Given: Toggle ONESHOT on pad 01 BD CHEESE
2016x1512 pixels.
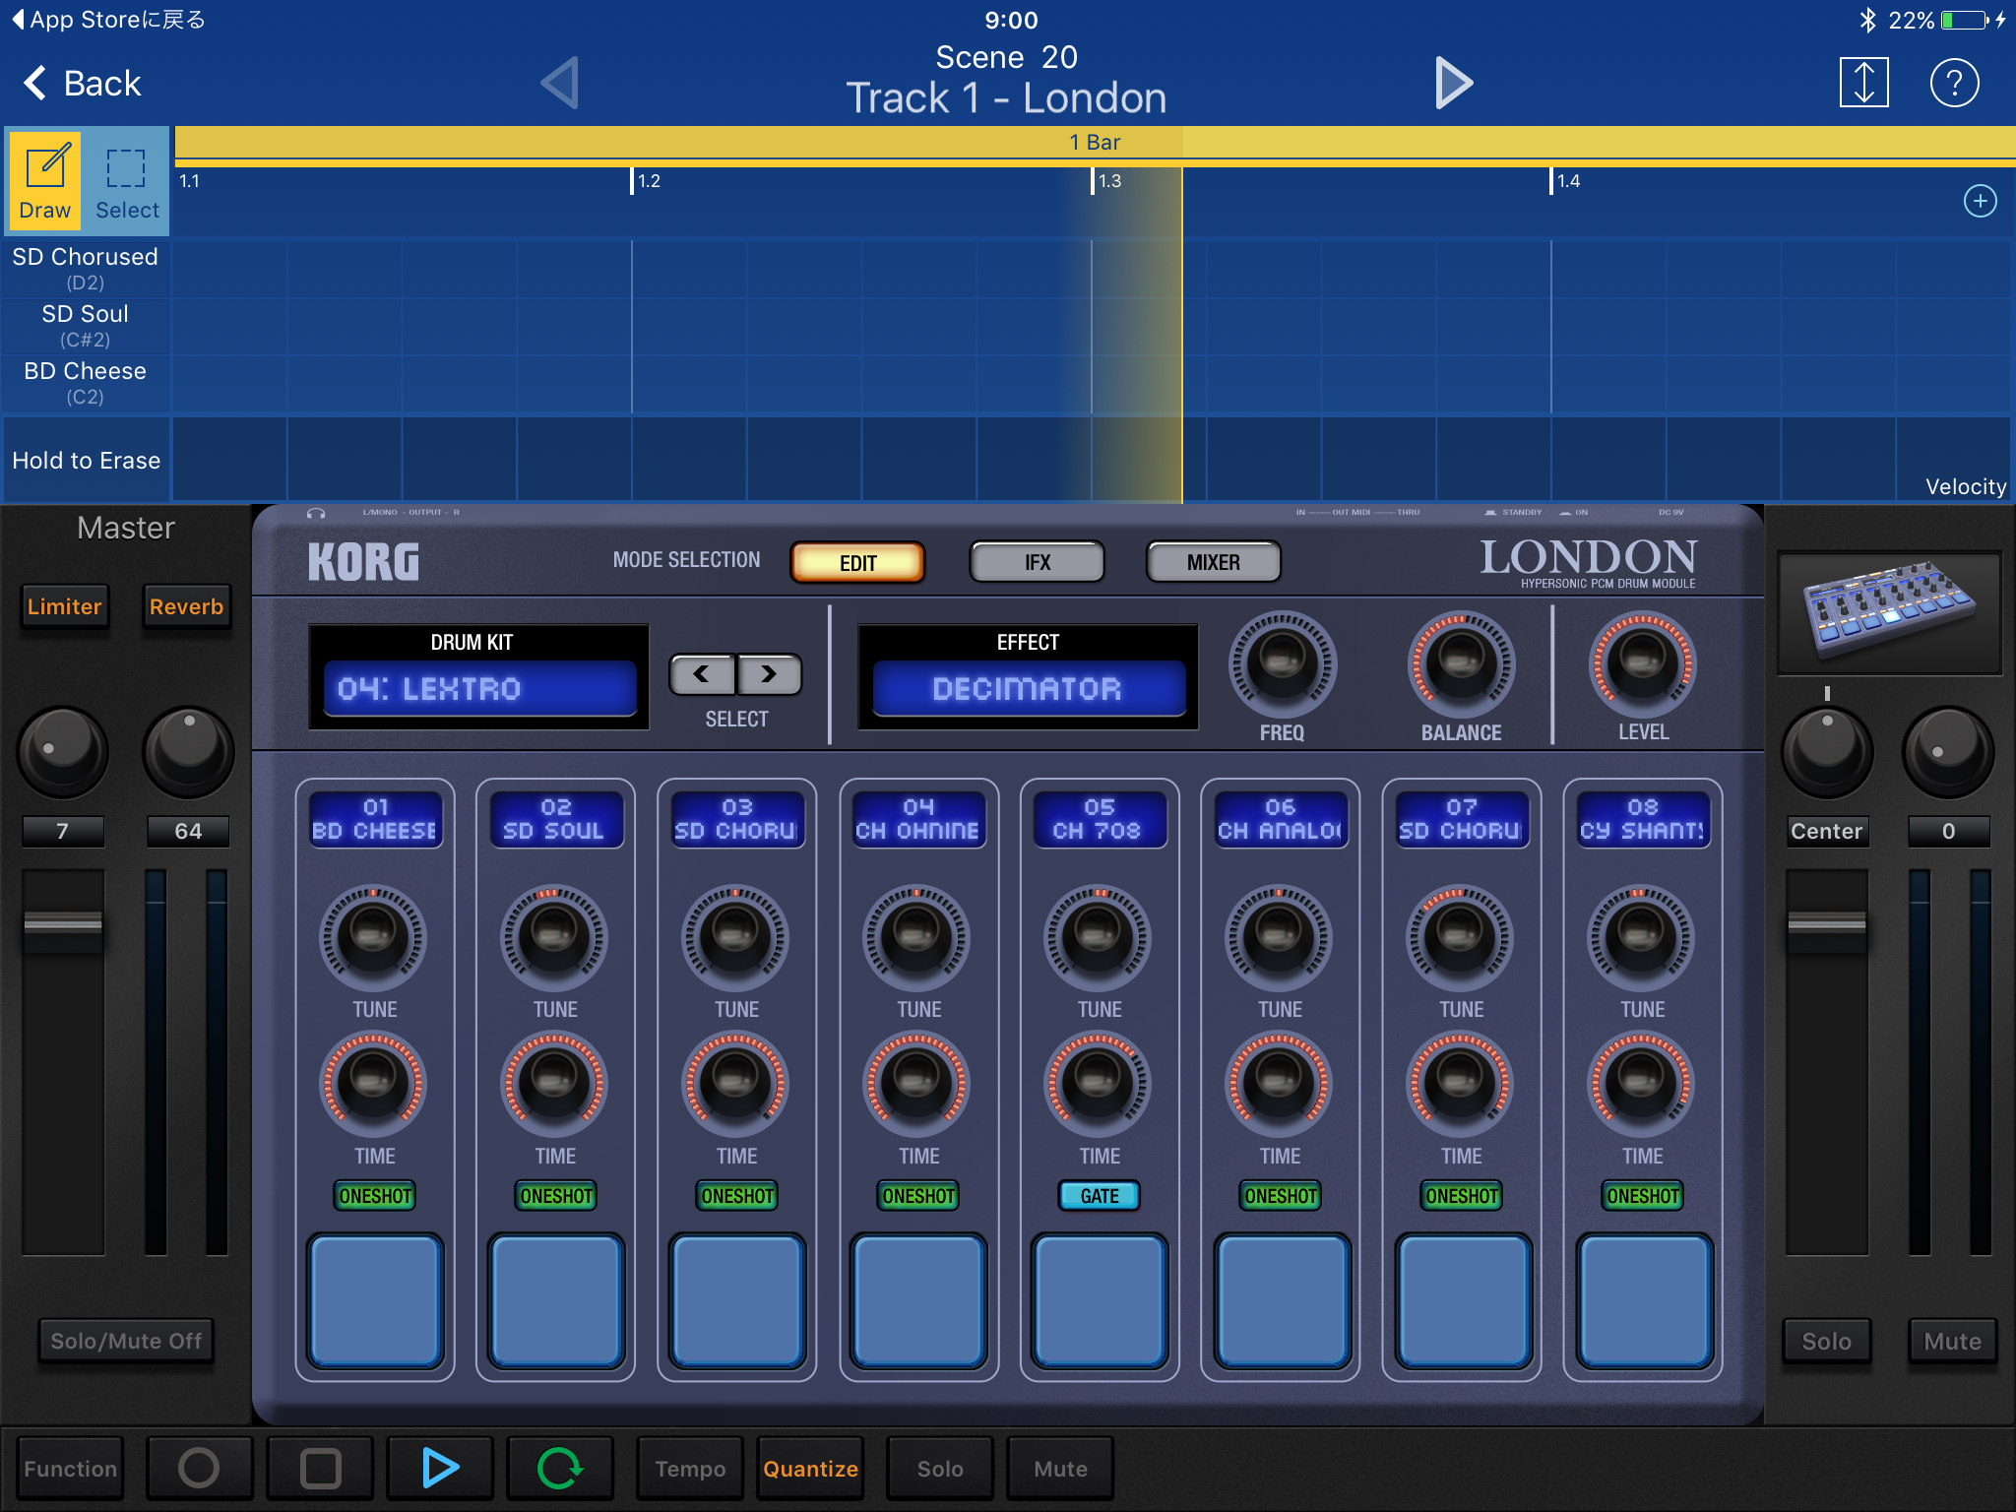Looking at the screenshot, I should 375,1196.
